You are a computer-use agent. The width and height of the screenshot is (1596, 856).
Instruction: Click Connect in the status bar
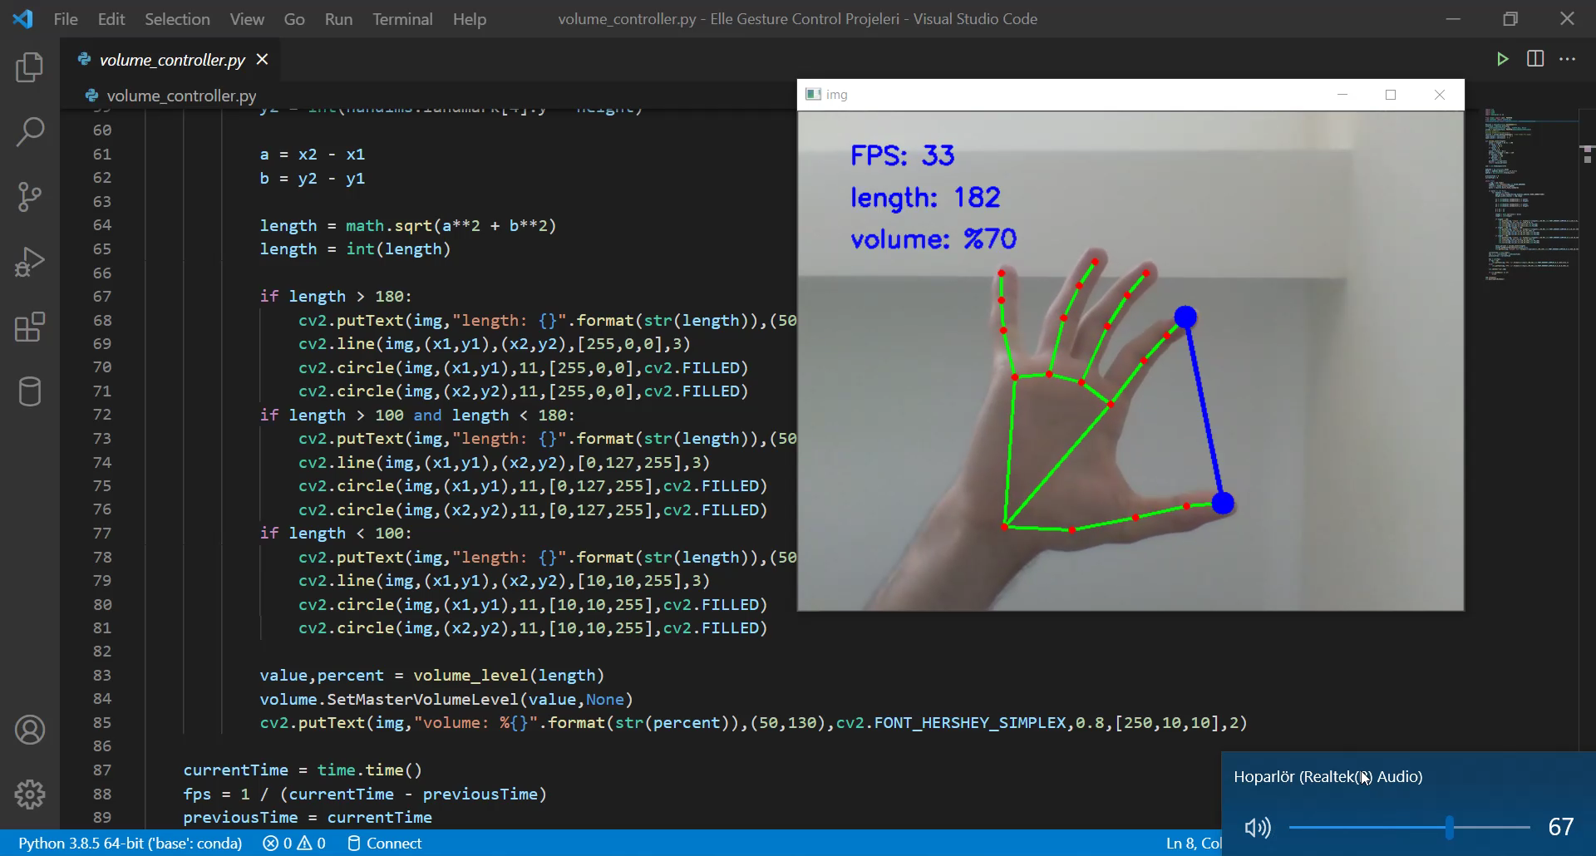(x=385, y=843)
